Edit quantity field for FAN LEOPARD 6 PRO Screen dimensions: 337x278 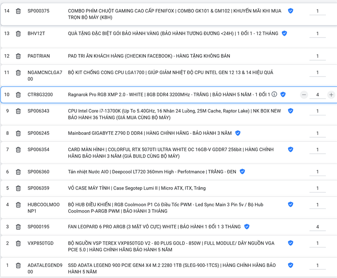pos(318,227)
